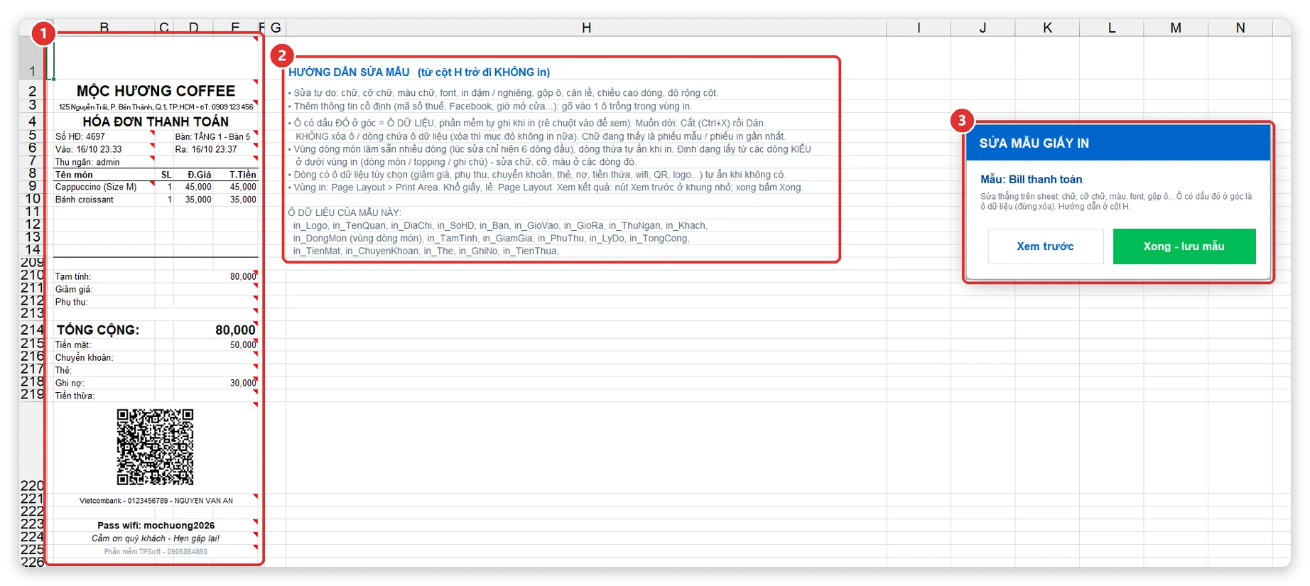Viewport: 1310px width, 586px height.
Task: Click the Tiền thừa label cell
Action: pyautogui.click(x=104, y=396)
